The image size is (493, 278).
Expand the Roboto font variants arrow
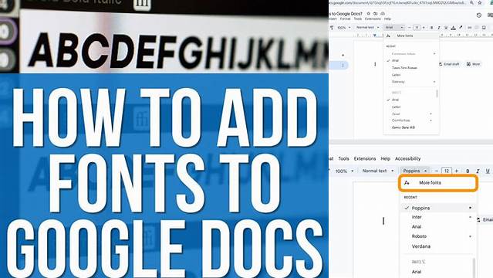click(x=471, y=236)
